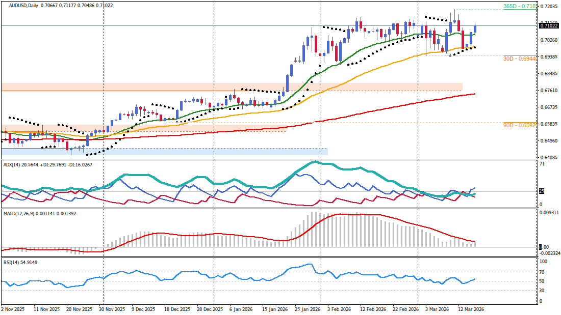
Task: Click the 3 Feb 2026 date label
Action: coord(339,309)
